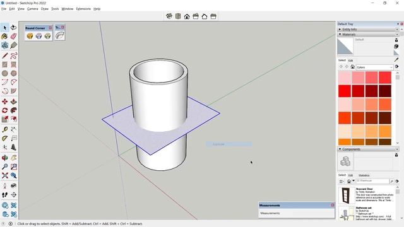Open the File menu
This screenshot has width=404, height=227.
4,9
